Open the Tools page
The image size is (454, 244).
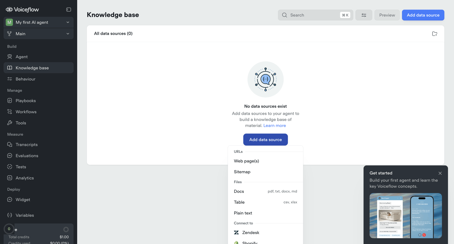pyautogui.click(x=38, y=123)
